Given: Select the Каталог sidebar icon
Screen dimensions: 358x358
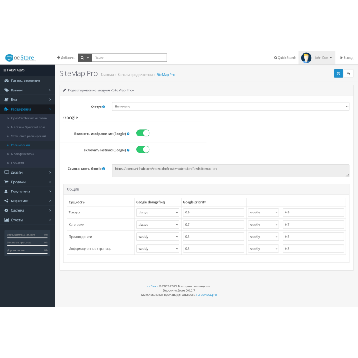Looking at the screenshot, I should point(6,90).
